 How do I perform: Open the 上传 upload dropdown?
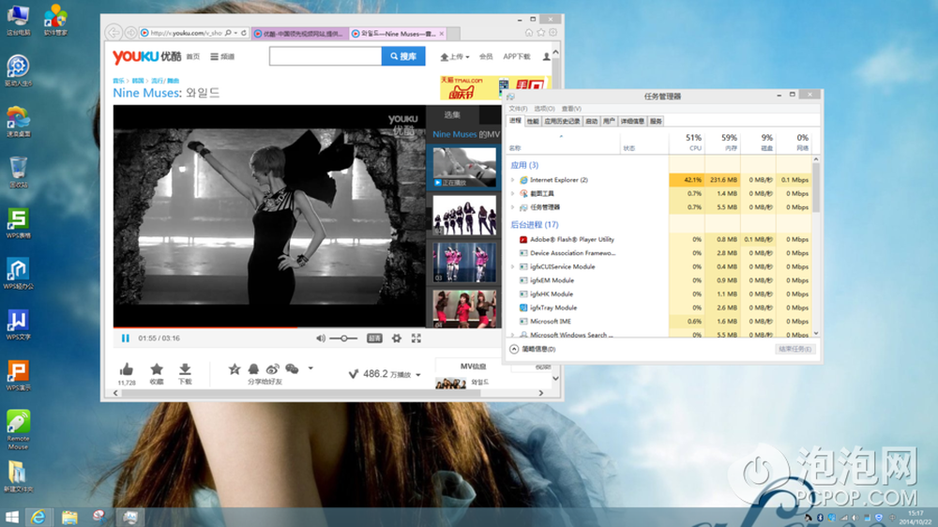pyautogui.click(x=455, y=57)
